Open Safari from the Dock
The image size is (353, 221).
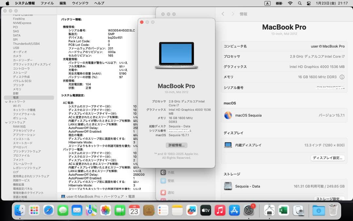click(48, 211)
